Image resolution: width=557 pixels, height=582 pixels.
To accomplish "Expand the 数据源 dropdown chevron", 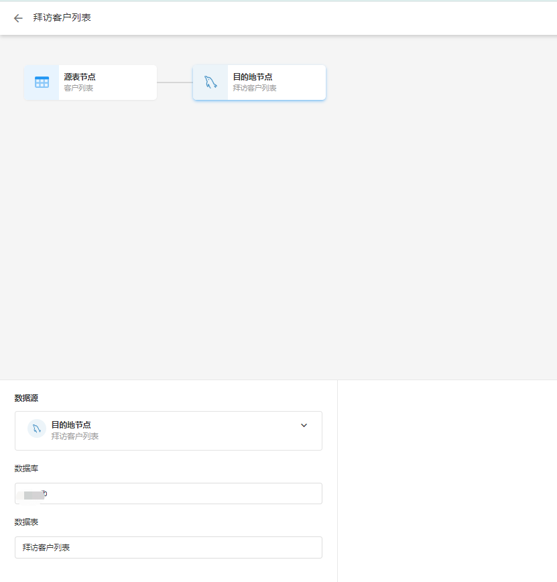I will (x=304, y=426).
